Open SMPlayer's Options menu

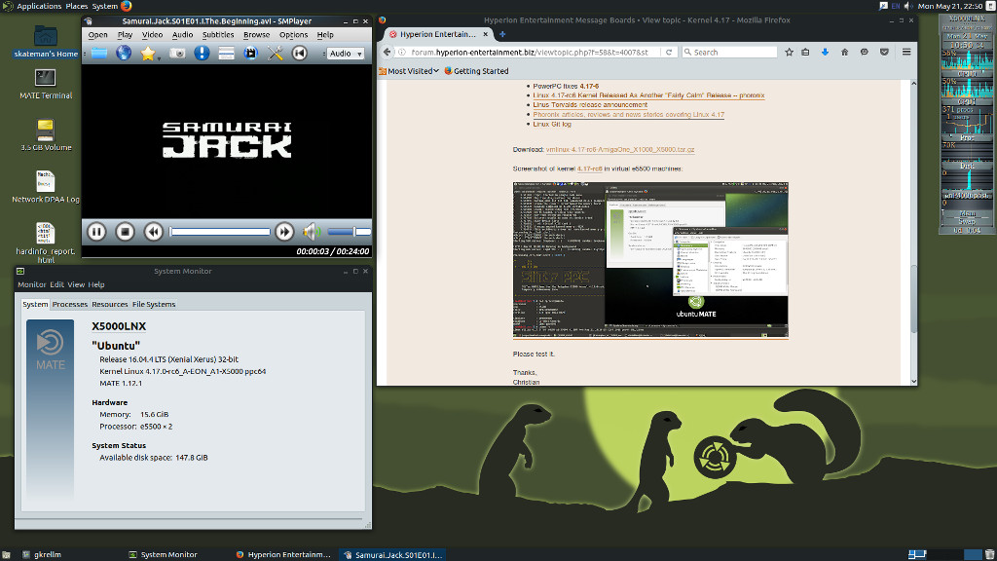pos(293,35)
